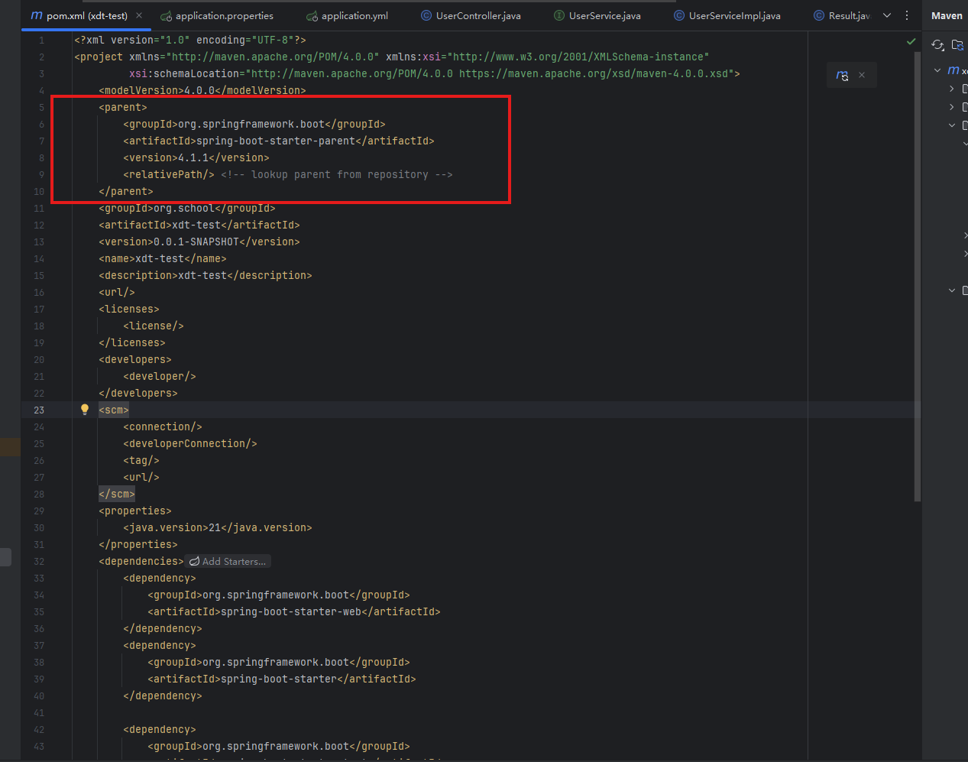The height and width of the screenshot is (762, 968).
Task: Click spring-boot-starter-web artifactId text
Action: pos(291,611)
